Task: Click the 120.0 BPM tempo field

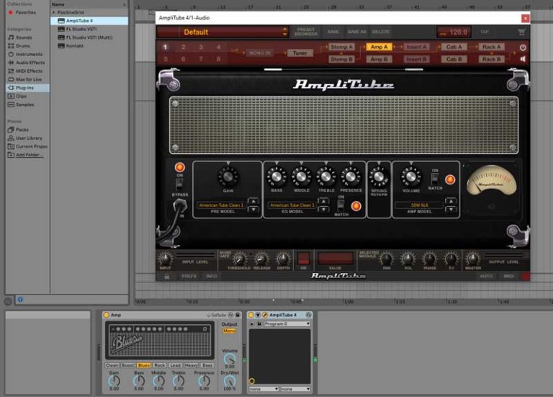Action: pyautogui.click(x=454, y=32)
